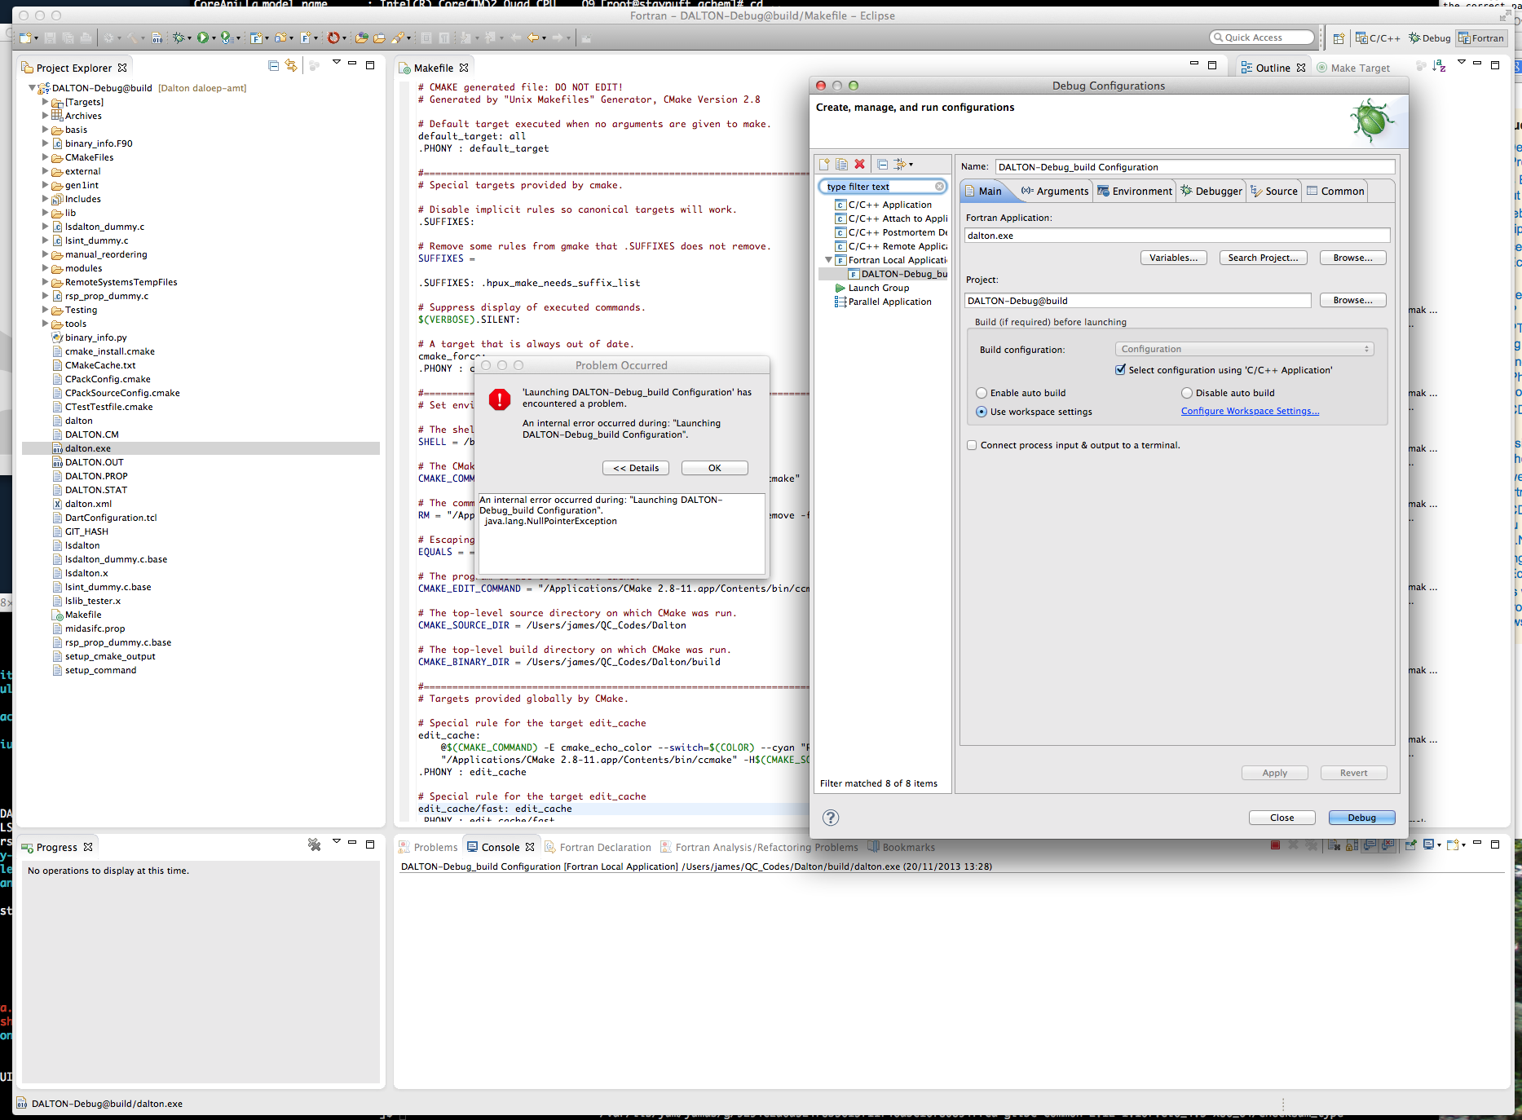Image resolution: width=1522 pixels, height=1120 pixels.
Task: Select the 'Disable auto build' radio button
Action: [1187, 393]
